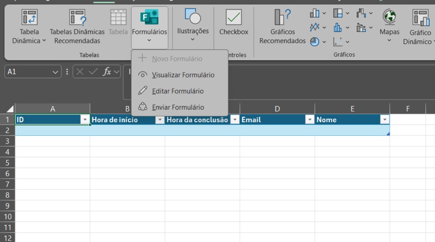This screenshot has height=242, width=435.
Task: Choose Enviar Formulário from menu
Action: tap(180, 107)
